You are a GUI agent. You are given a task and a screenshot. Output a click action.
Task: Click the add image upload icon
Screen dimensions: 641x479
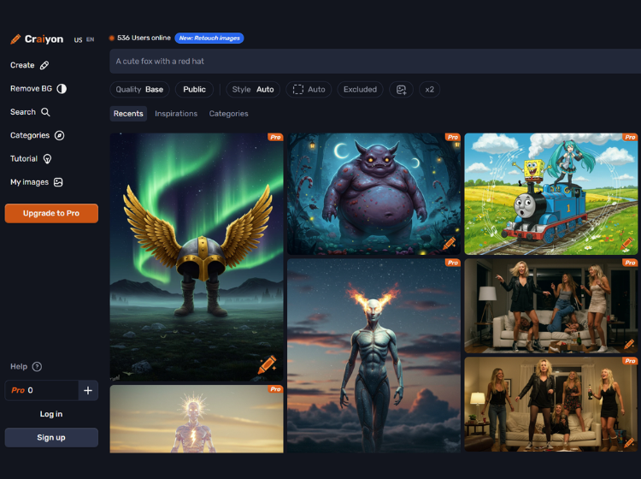click(x=402, y=89)
